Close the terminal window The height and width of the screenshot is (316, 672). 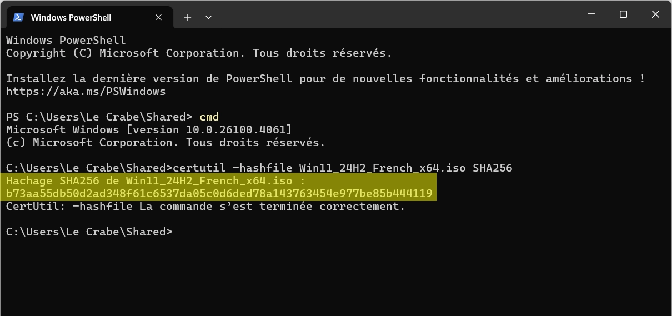point(655,15)
